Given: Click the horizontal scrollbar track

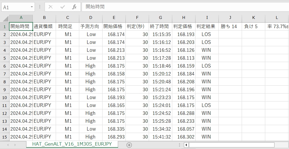Looking at the screenshot, I should pyautogui.click(x=231, y=145).
